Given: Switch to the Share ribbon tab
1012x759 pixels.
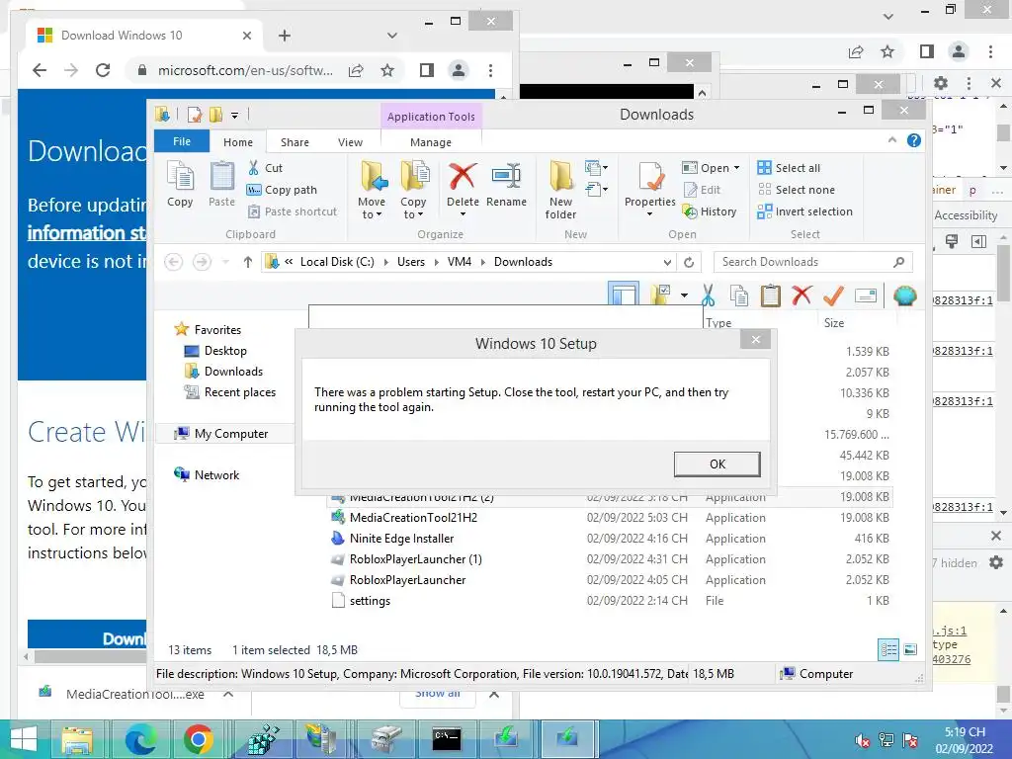Looking at the screenshot, I should tap(295, 142).
